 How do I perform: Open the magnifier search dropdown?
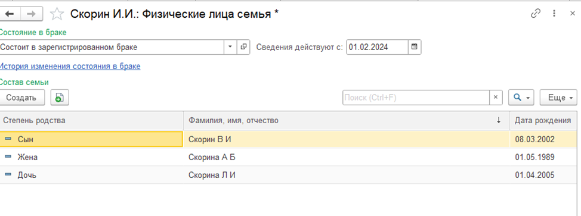tap(521, 98)
